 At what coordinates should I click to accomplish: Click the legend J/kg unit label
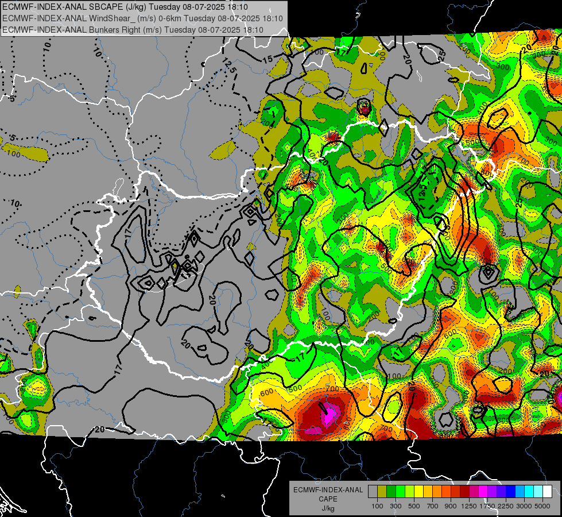(x=328, y=508)
